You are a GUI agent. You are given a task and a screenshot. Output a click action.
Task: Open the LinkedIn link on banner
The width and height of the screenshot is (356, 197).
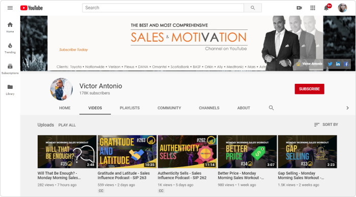coord(338,64)
